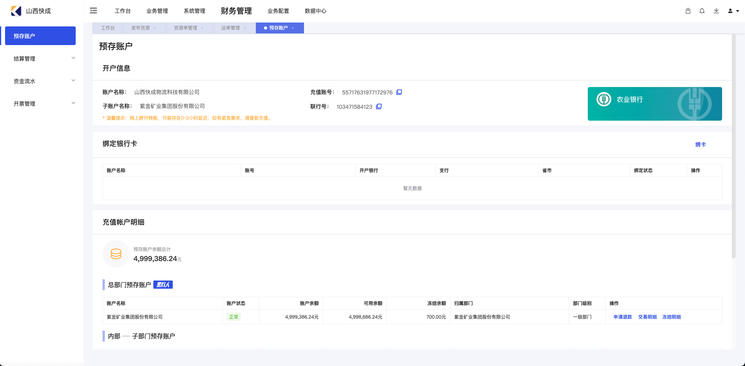Click the page vertical scrollbar

tap(734, 146)
